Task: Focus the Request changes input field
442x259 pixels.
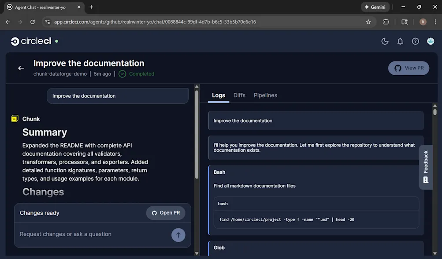Action: click(93, 234)
